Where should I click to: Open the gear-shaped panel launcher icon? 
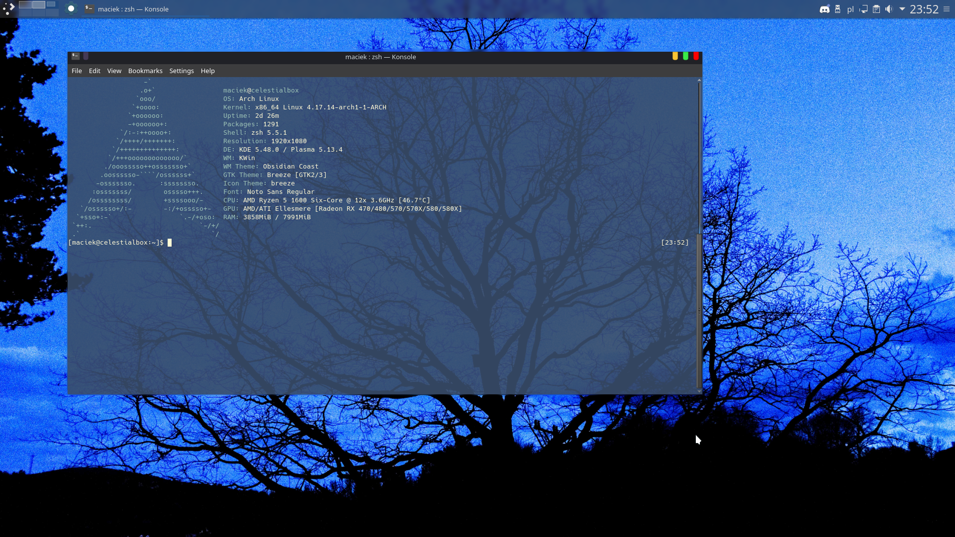pyautogui.click(x=71, y=8)
